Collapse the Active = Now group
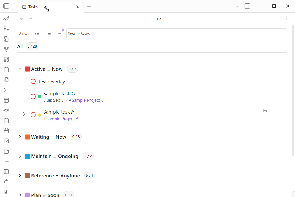The image size is (295, 197). (20, 69)
